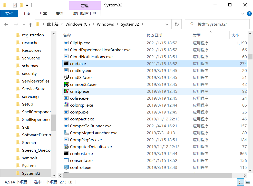Select the security folder in sidebar
Screen dimensions: 253x186
[29, 73]
